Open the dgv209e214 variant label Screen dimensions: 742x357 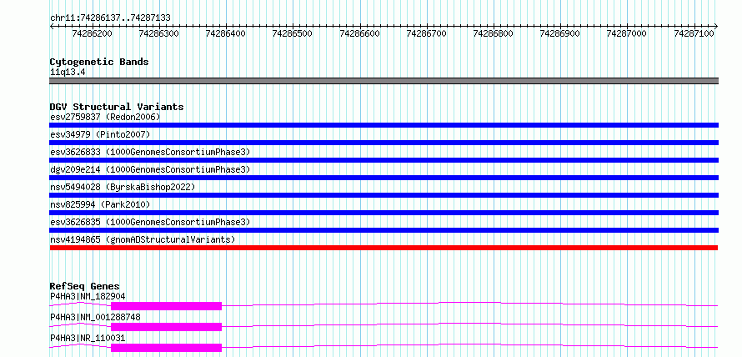[150, 169]
